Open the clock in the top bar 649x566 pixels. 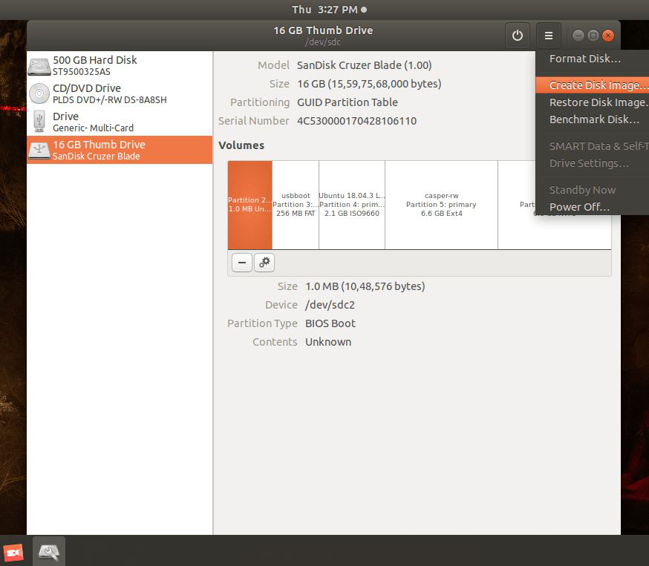324,10
